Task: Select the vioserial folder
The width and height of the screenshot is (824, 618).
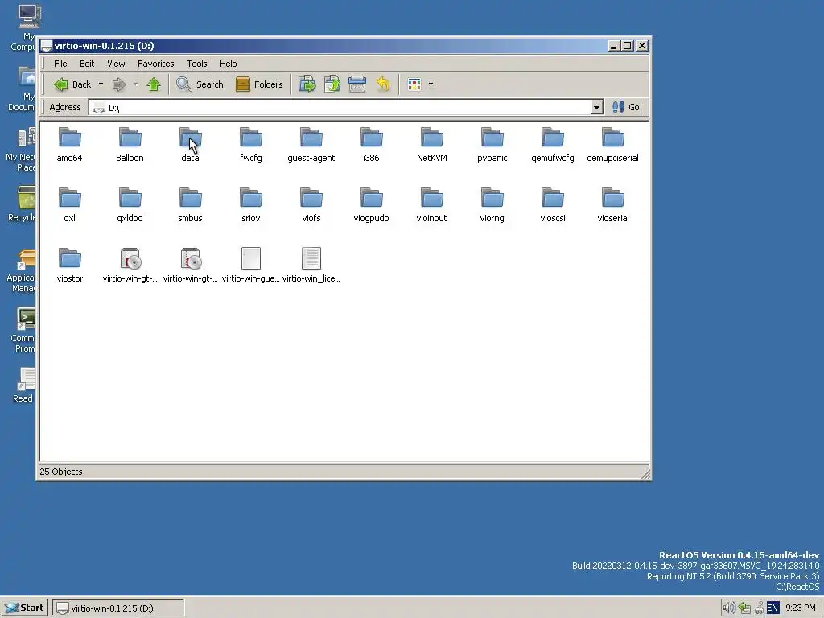Action: (612, 205)
